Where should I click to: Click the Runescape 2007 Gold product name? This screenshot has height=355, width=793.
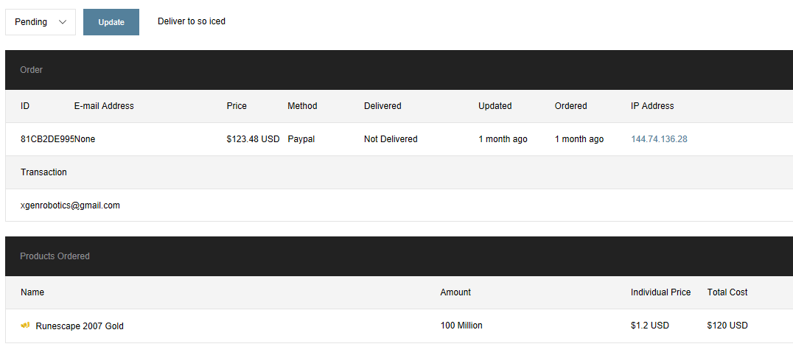point(80,326)
